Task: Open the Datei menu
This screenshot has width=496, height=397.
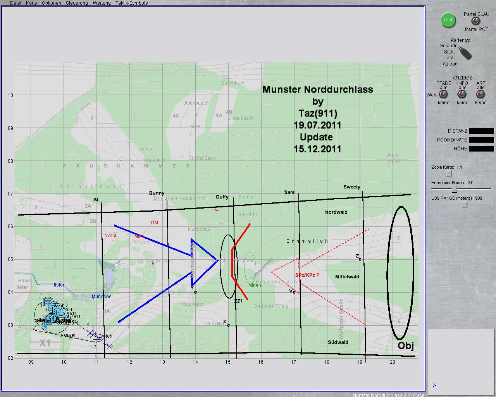Action: tap(15, 3)
